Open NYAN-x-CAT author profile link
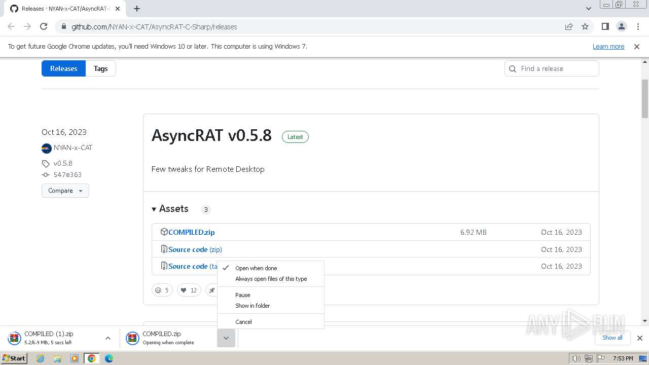649x365 pixels. pos(73,148)
